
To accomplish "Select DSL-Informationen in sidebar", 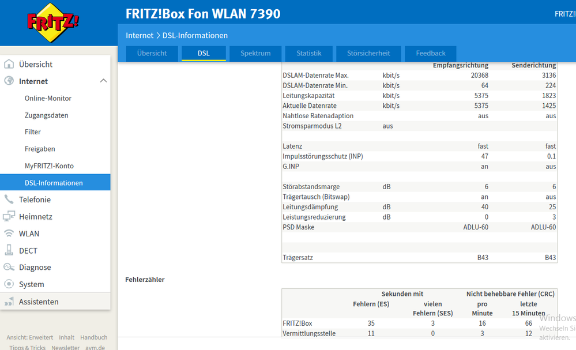I will [55, 183].
